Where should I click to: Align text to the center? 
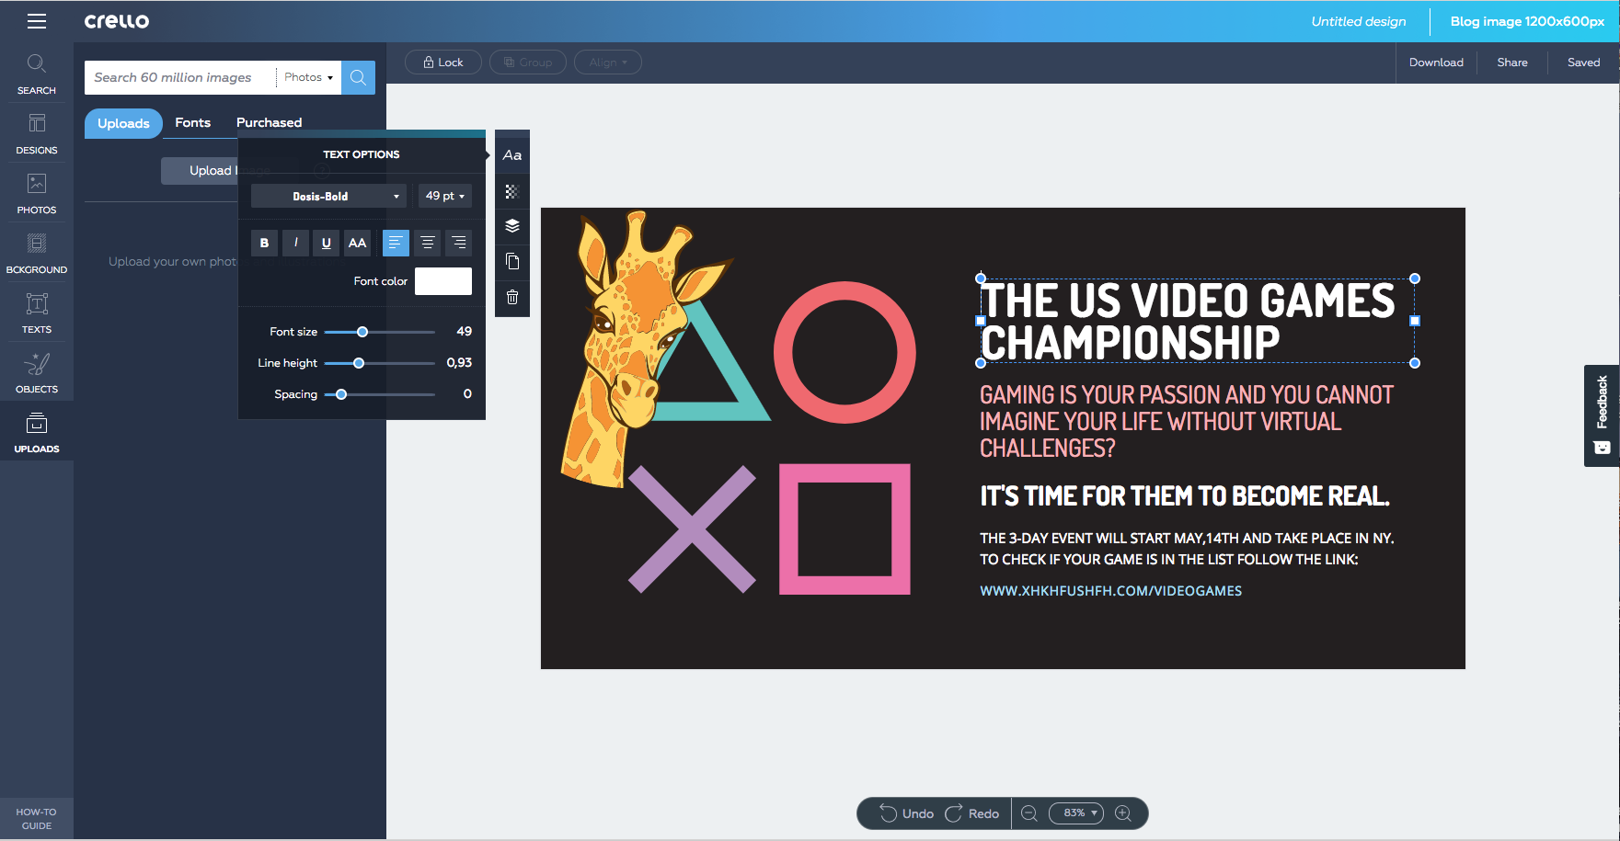tap(427, 243)
